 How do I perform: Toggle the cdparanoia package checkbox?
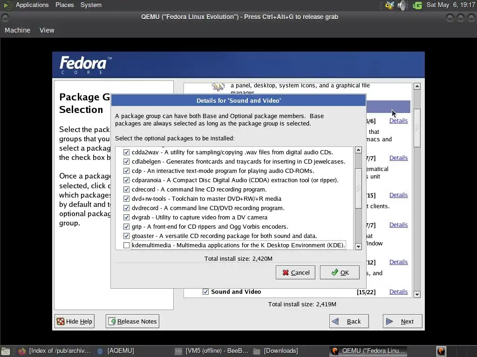pos(126,180)
